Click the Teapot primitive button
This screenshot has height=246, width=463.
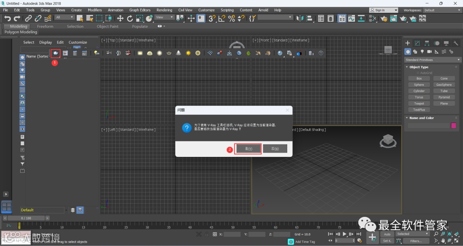(419, 103)
